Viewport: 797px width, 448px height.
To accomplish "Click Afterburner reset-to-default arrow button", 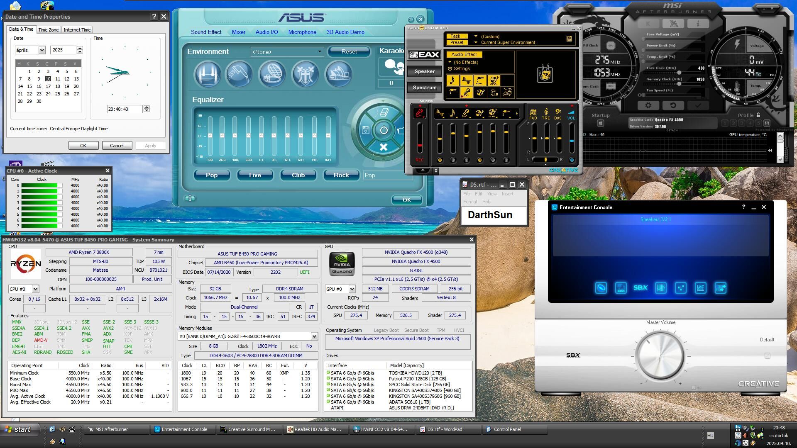I will click(x=673, y=105).
